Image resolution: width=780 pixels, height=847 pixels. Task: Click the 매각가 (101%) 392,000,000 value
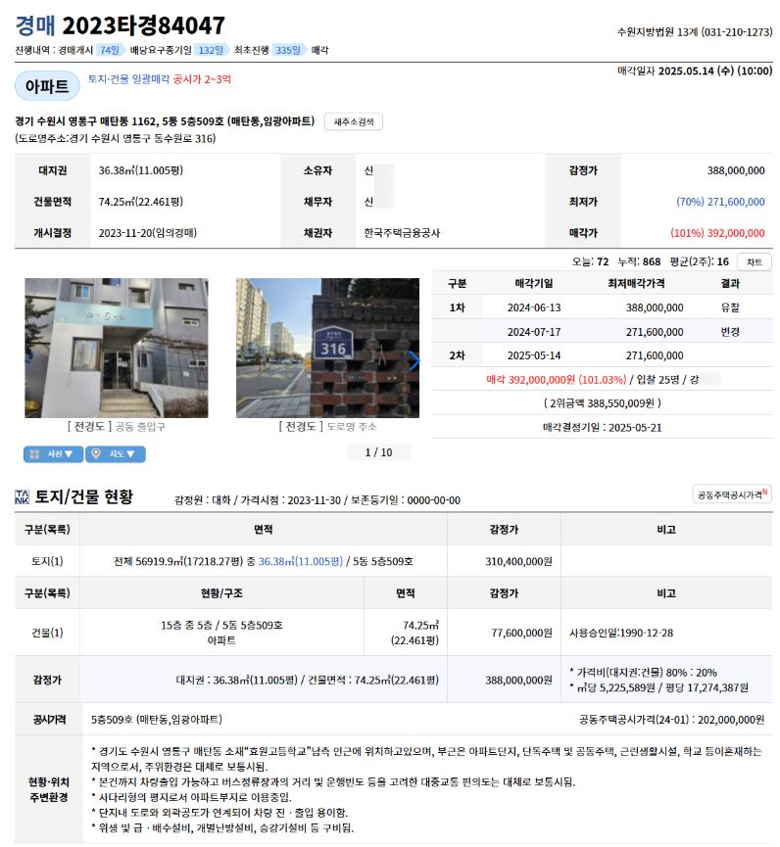(717, 233)
